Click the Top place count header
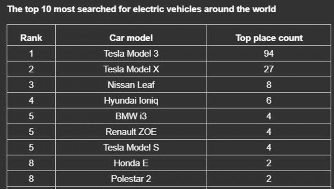 (x=269, y=38)
